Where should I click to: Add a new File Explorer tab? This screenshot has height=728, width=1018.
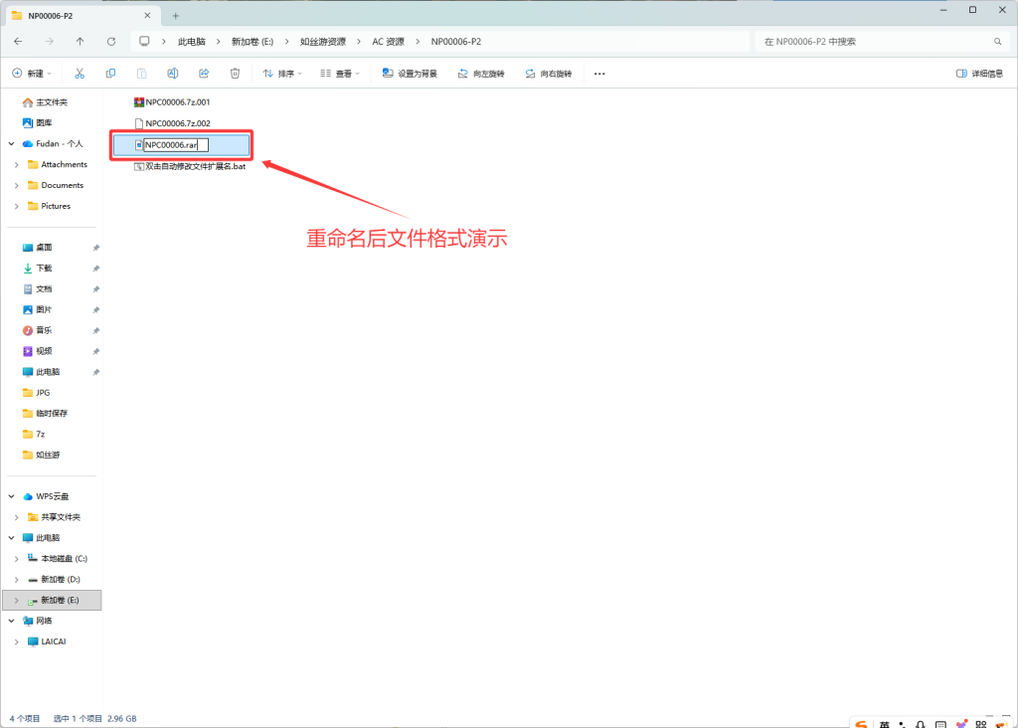[x=176, y=15]
